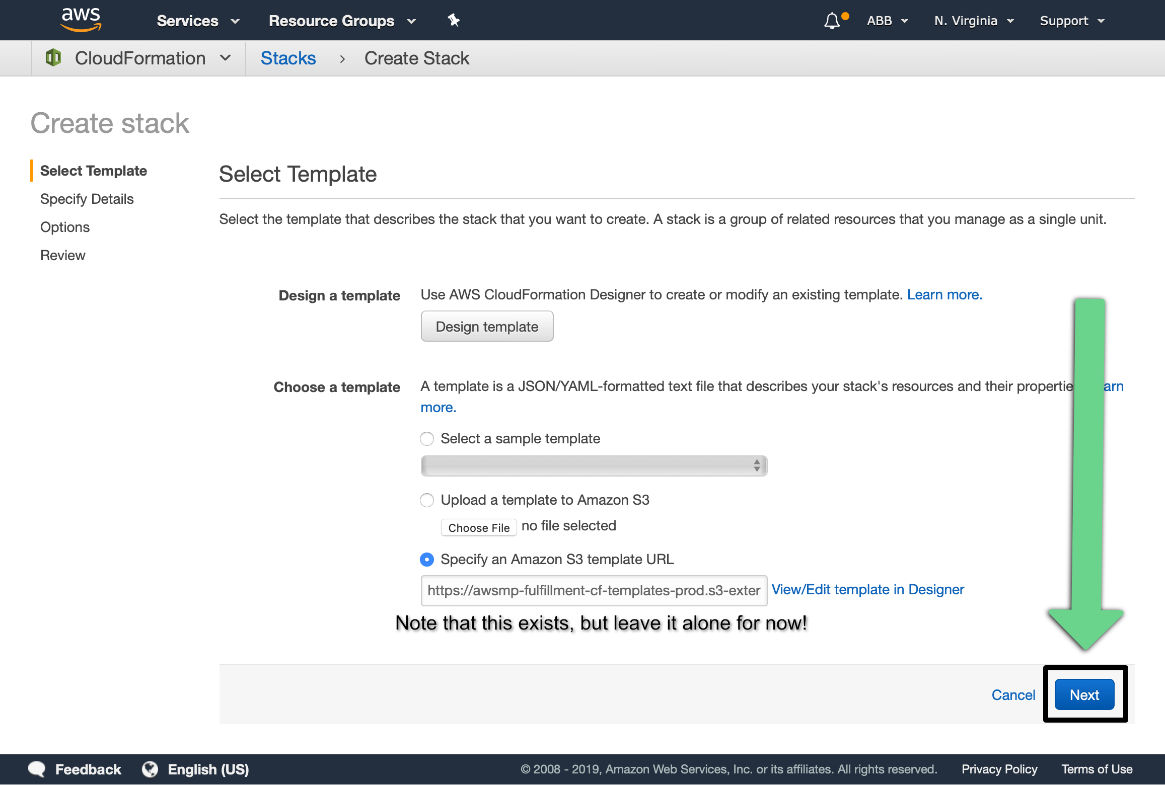The width and height of the screenshot is (1165, 785).
Task: Open the Privacy Policy link
Action: point(999,769)
